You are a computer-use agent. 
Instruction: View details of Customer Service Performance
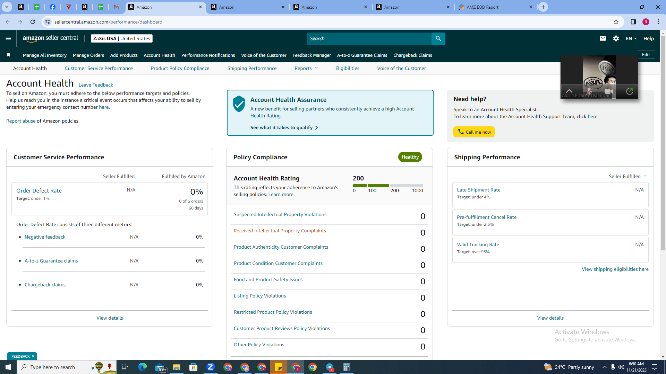click(110, 318)
